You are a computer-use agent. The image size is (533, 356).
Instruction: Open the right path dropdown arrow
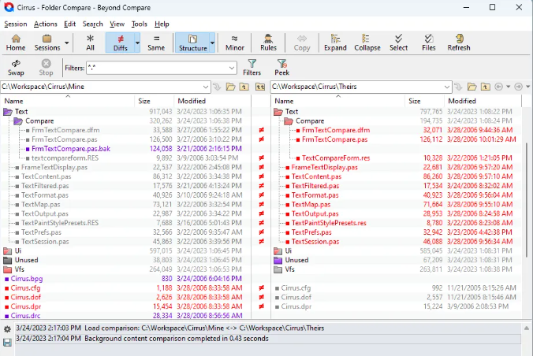[x=447, y=87]
